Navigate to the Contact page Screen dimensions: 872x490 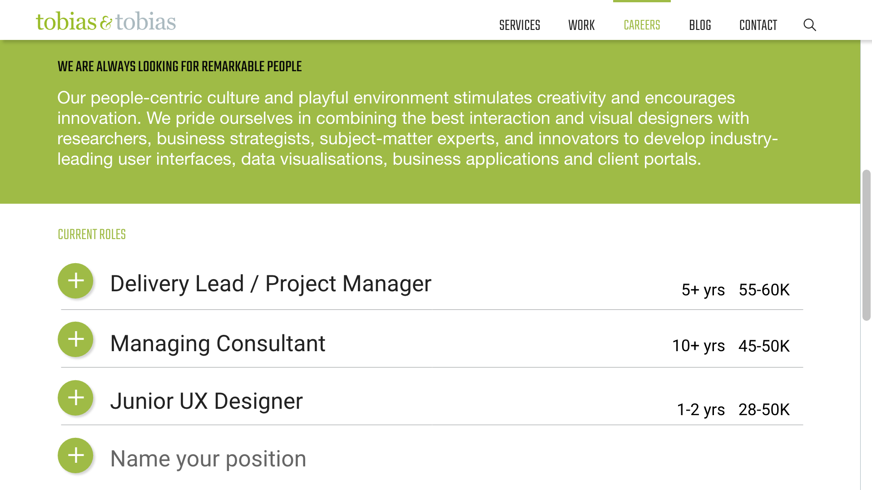coord(758,25)
